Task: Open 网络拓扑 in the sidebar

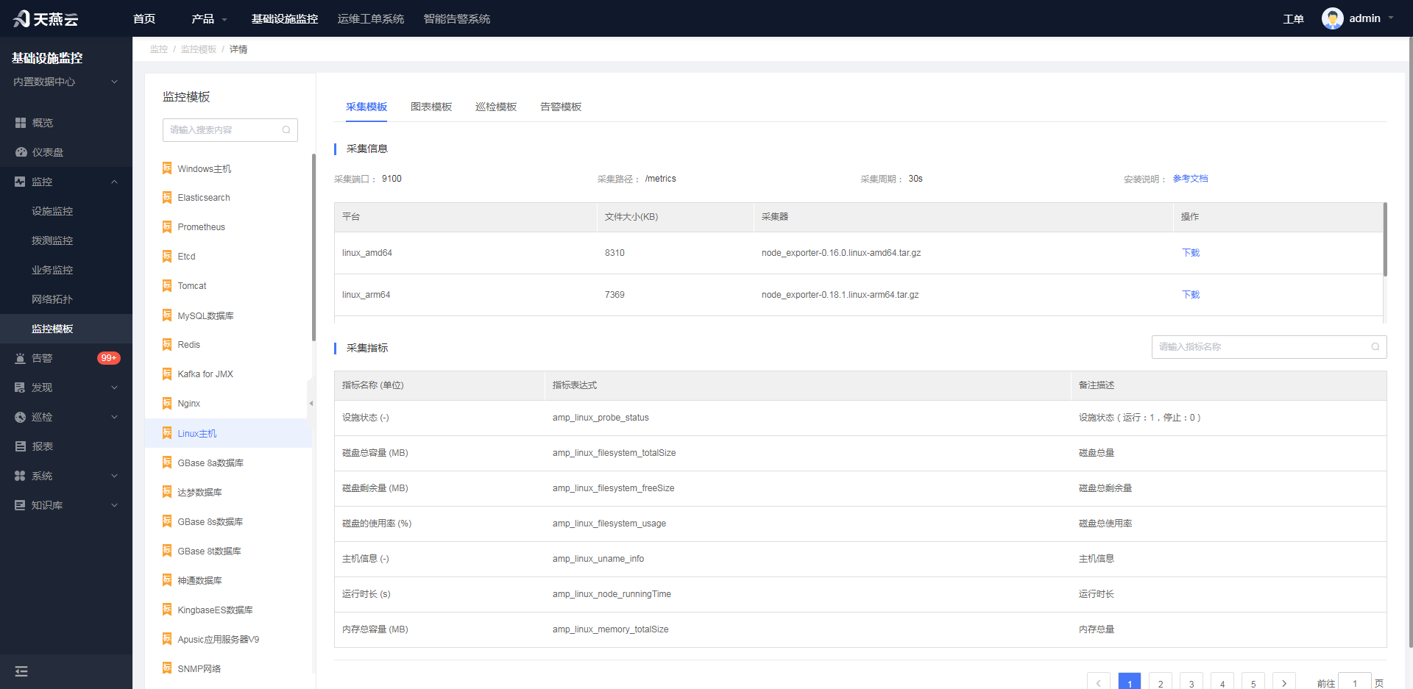Action: pyautogui.click(x=52, y=299)
